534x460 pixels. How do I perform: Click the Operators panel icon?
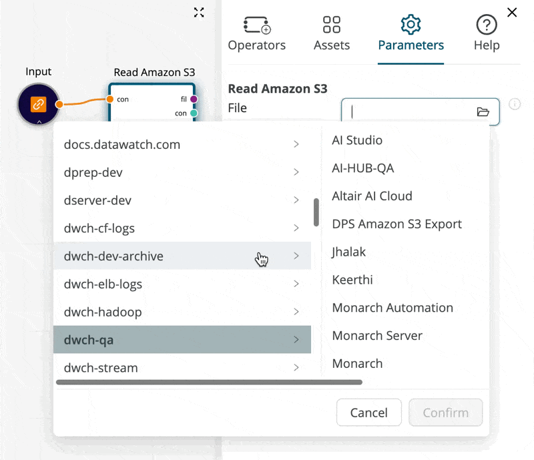[x=256, y=27]
